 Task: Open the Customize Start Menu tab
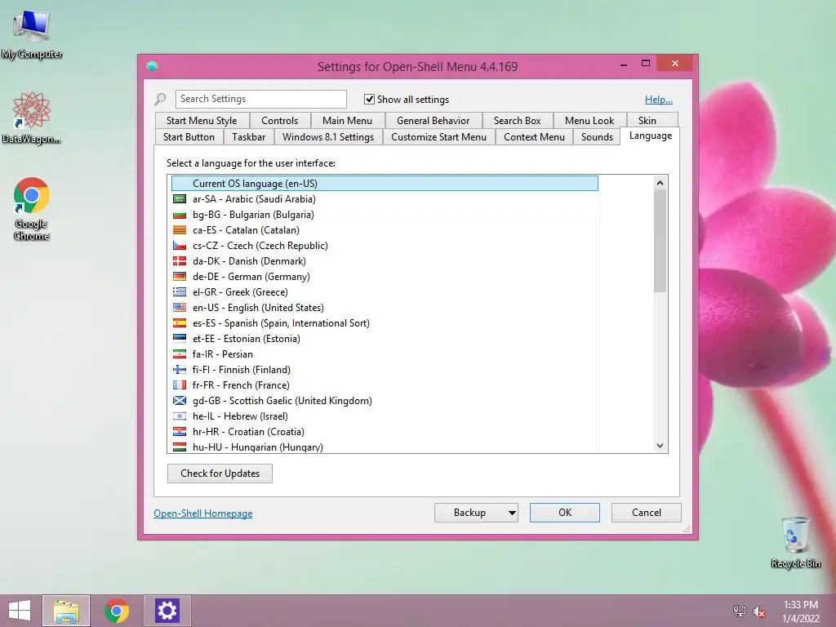coord(438,137)
